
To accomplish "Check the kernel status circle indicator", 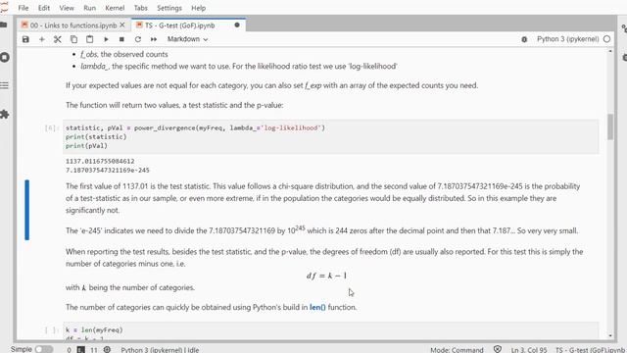I will click(606, 39).
